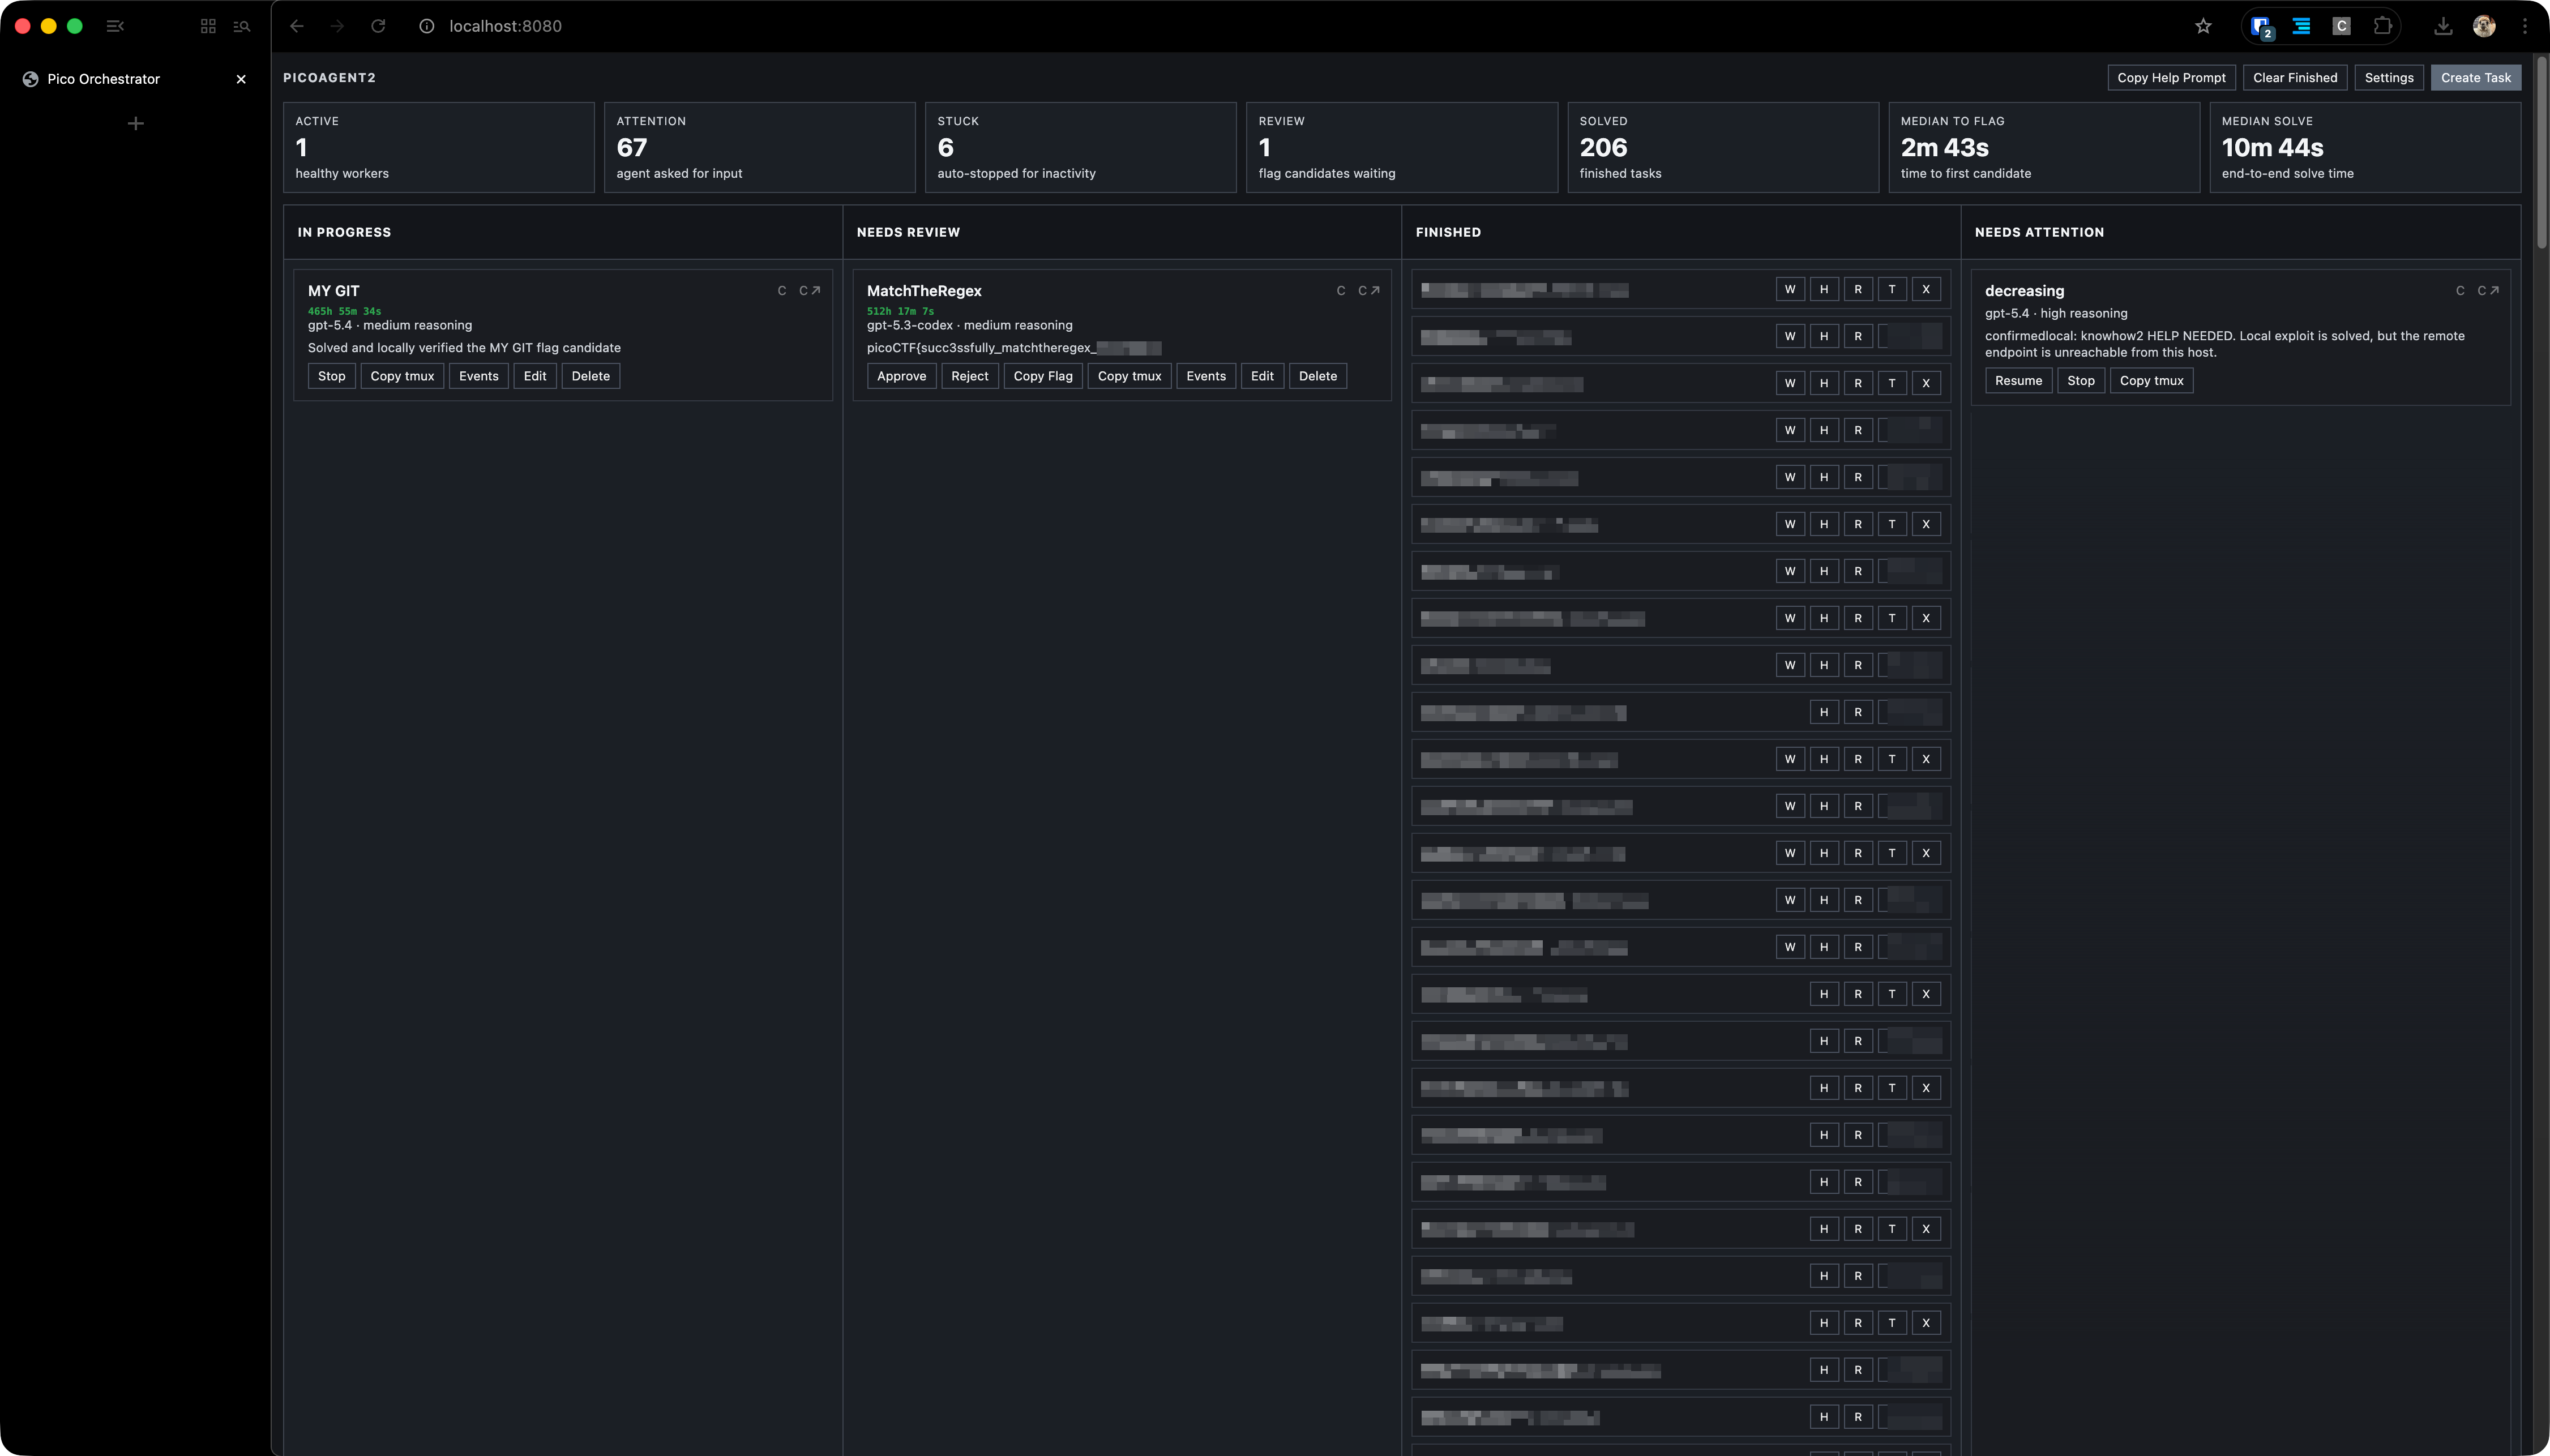
Task: Click the Create Task button
Action: (2475, 78)
